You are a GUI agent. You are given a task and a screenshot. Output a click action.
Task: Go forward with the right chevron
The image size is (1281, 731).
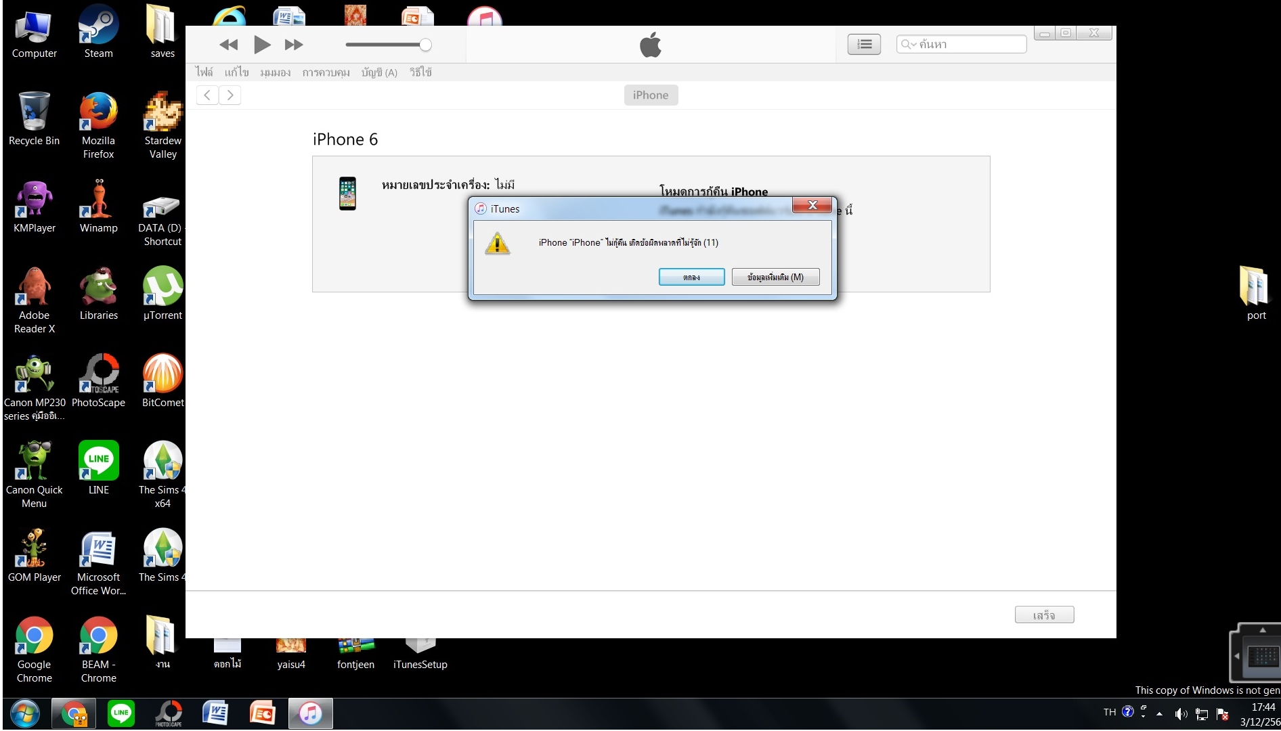pyautogui.click(x=230, y=95)
